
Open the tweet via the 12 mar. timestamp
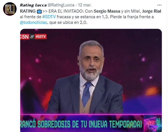pos(85,5)
